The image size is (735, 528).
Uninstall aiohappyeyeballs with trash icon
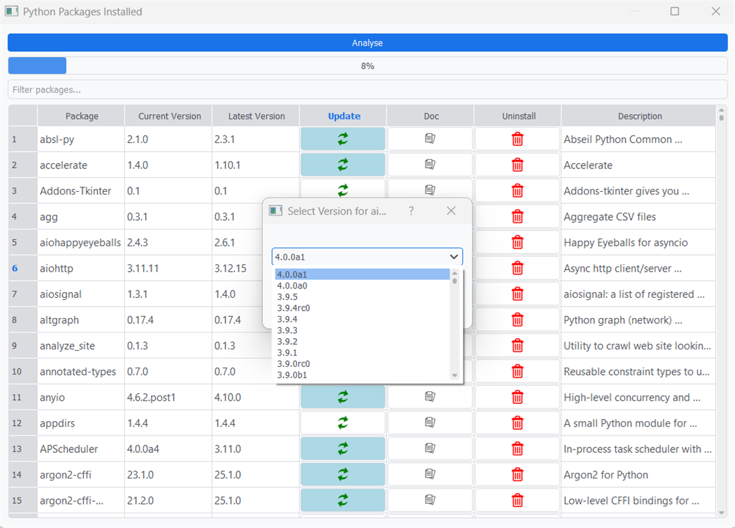(x=517, y=242)
